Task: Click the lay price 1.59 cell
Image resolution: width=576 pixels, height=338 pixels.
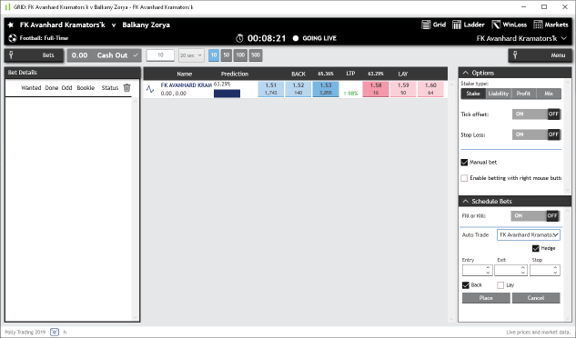Action: pyautogui.click(x=403, y=89)
